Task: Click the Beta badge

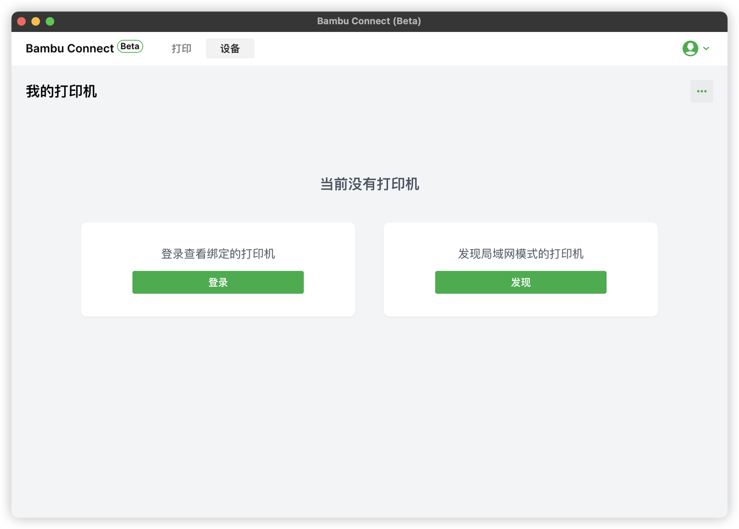Action: coord(130,46)
